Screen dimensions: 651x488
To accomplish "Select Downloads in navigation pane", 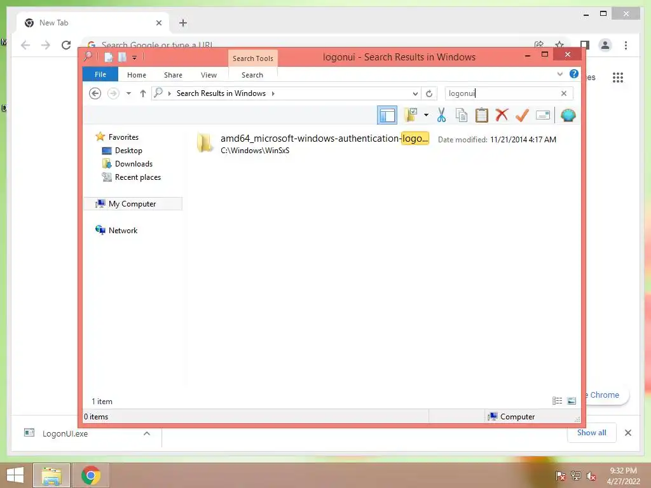I will point(134,164).
